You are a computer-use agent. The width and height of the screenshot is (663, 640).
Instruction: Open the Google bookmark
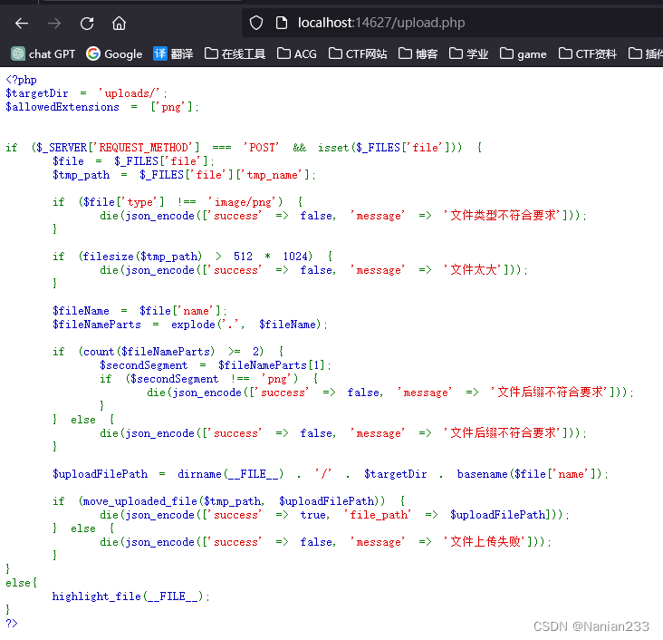pyautogui.click(x=114, y=53)
